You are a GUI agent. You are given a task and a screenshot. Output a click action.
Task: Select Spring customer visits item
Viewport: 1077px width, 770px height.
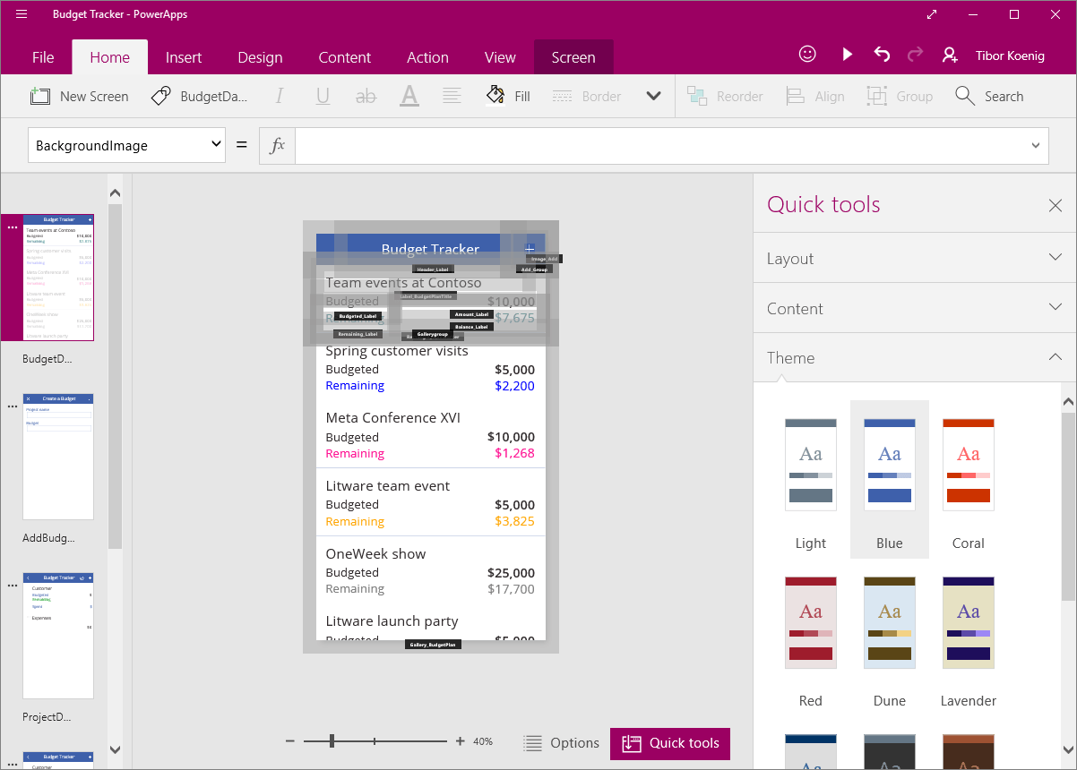(x=431, y=368)
